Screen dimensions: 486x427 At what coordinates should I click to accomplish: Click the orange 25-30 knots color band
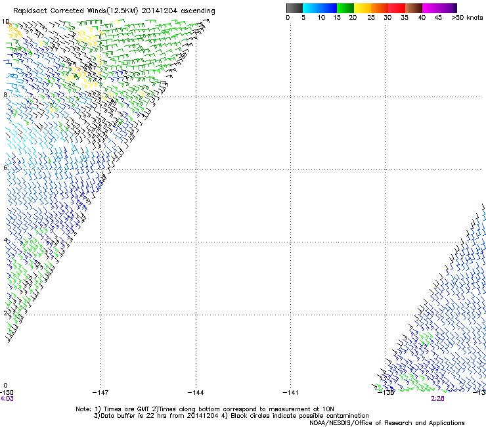tap(380, 8)
